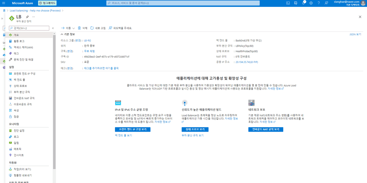The image size is (367, 183).
Task: Click 피드백을 주세요 in the toolbar
Action: 120,28
